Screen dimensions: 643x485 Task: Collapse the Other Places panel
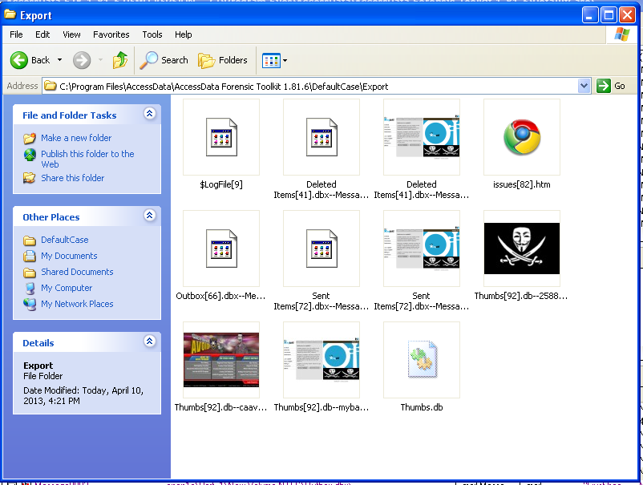(149, 216)
